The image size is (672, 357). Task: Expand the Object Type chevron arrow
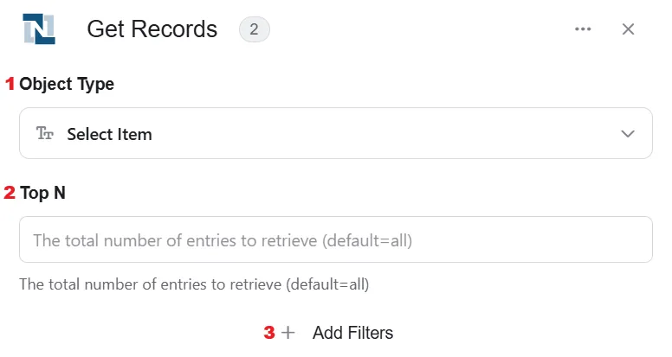pyautogui.click(x=628, y=134)
